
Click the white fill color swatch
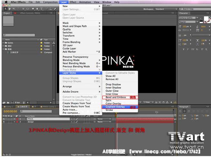pos(206,18)
